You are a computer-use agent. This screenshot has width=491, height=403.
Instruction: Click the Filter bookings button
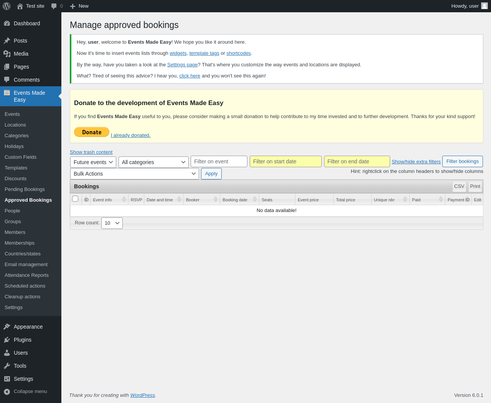463,161
